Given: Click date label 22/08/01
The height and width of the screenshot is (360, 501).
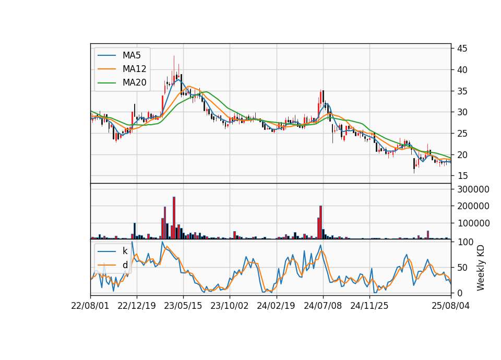Looking at the screenshot, I should pos(90,306).
